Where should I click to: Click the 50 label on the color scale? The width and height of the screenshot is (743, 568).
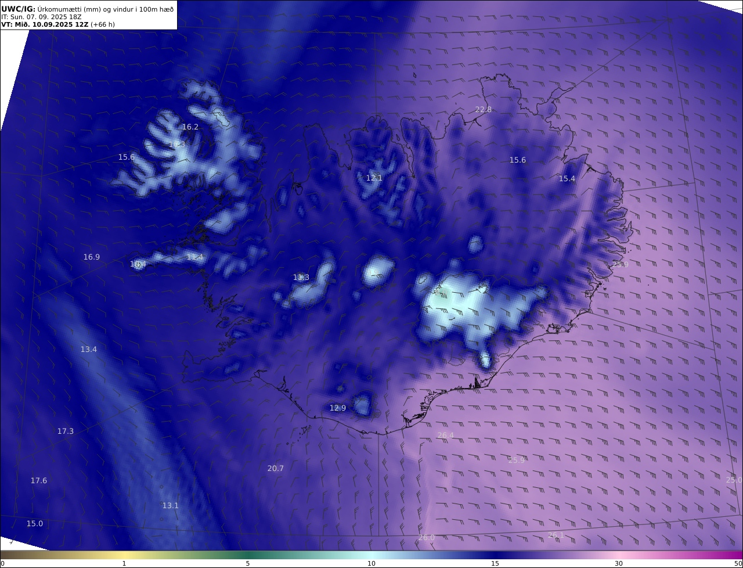pos(738,563)
